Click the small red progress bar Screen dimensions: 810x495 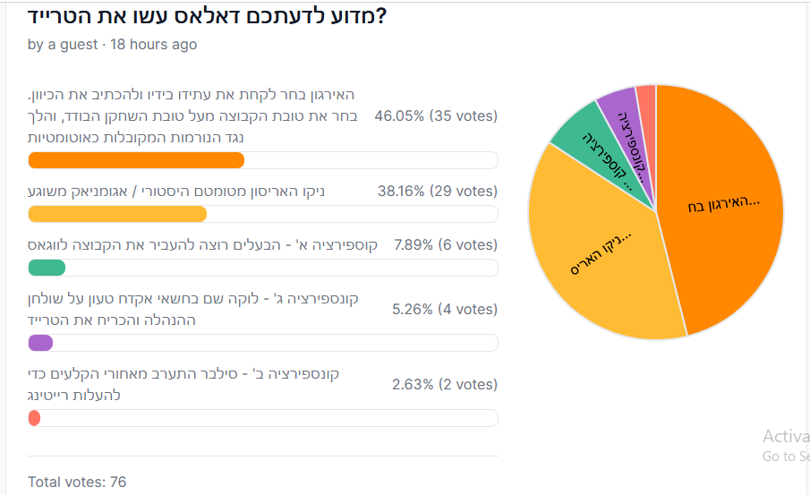tap(35, 418)
